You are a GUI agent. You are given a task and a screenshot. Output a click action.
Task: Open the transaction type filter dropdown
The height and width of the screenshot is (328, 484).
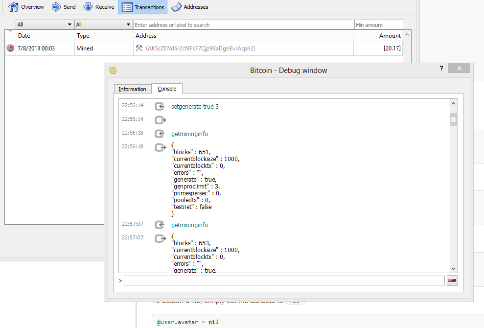(103, 24)
